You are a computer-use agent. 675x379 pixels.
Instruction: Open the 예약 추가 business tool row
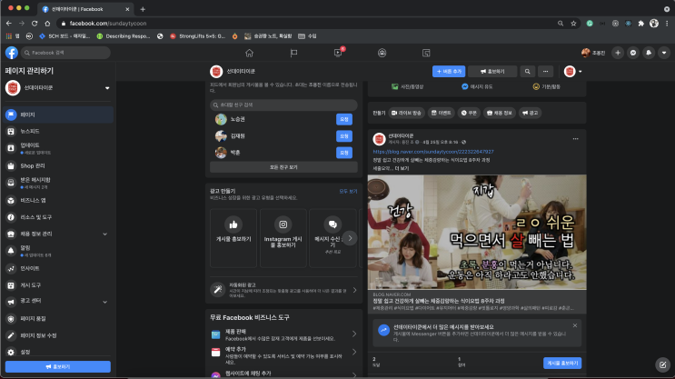coord(283,353)
